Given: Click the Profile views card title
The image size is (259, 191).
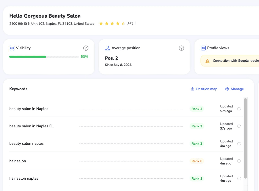Looking at the screenshot, I should click(218, 48).
